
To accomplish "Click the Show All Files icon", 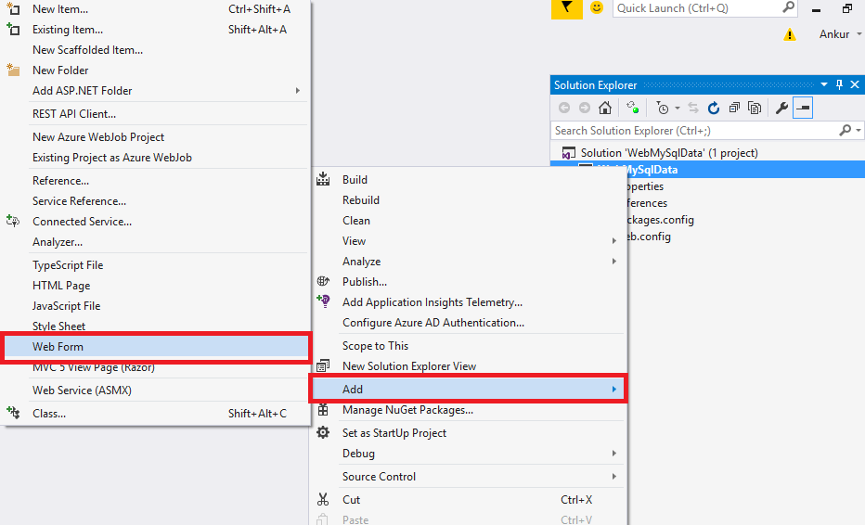I will (x=755, y=109).
